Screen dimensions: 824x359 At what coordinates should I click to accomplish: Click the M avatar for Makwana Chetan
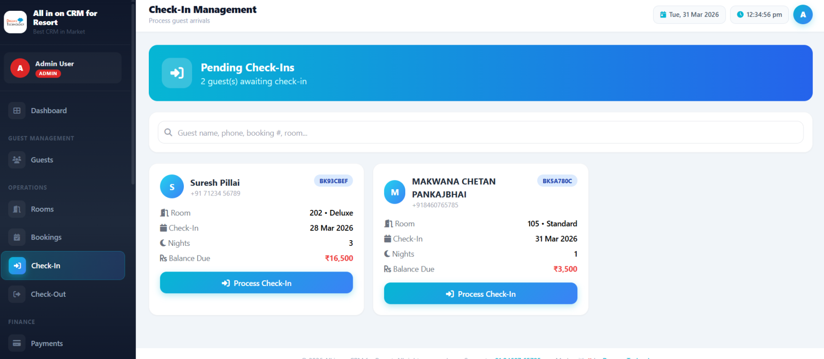[x=395, y=192]
